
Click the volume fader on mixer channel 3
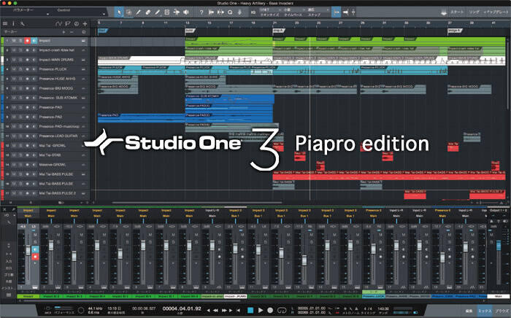pos(74,256)
